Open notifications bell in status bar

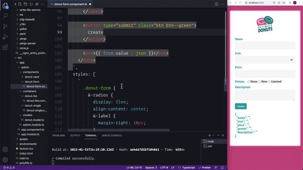click(x=222, y=168)
